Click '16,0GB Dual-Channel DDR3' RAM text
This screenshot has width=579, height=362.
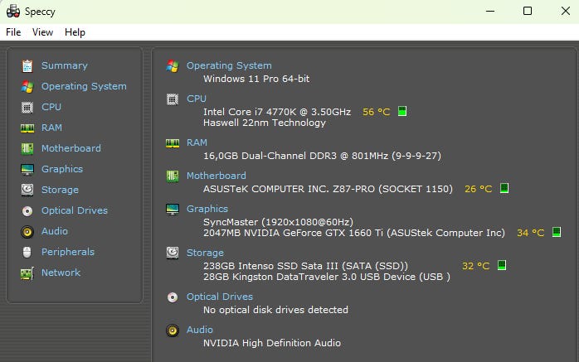(x=270, y=156)
